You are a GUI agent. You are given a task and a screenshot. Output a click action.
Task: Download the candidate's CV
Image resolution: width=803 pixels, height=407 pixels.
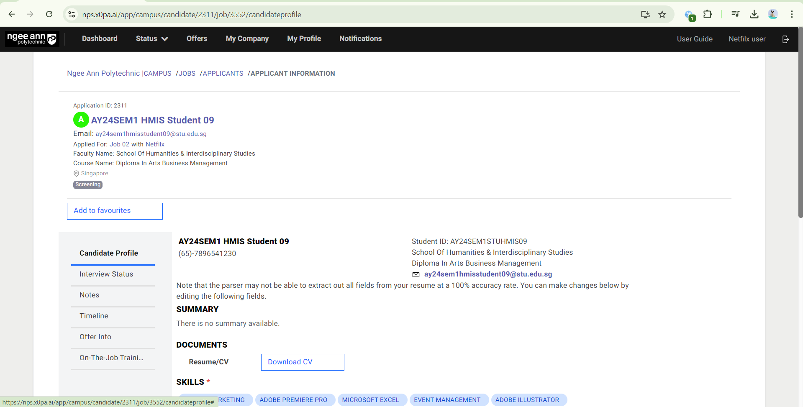coord(302,362)
